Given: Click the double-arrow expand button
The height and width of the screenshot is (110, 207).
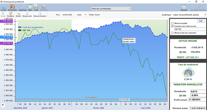Looking at the screenshot, I should click(201, 21).
